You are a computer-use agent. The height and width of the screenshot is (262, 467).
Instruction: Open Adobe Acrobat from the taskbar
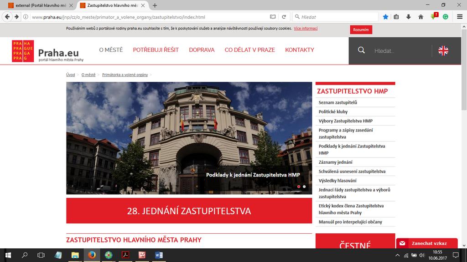pos(125,255)
